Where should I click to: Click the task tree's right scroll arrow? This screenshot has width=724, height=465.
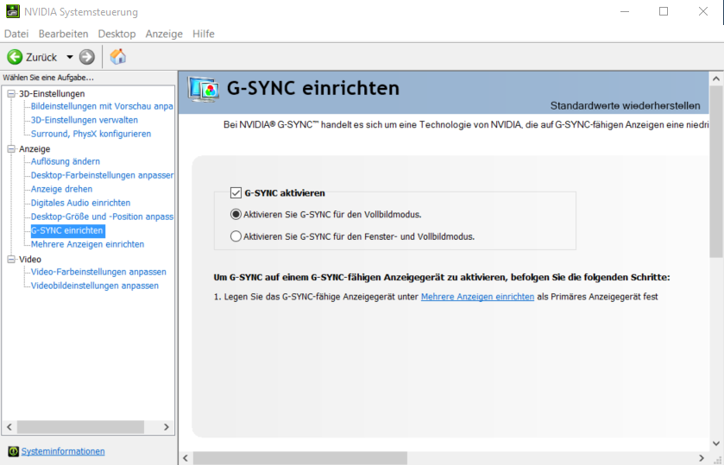click(x=167, y=427)
